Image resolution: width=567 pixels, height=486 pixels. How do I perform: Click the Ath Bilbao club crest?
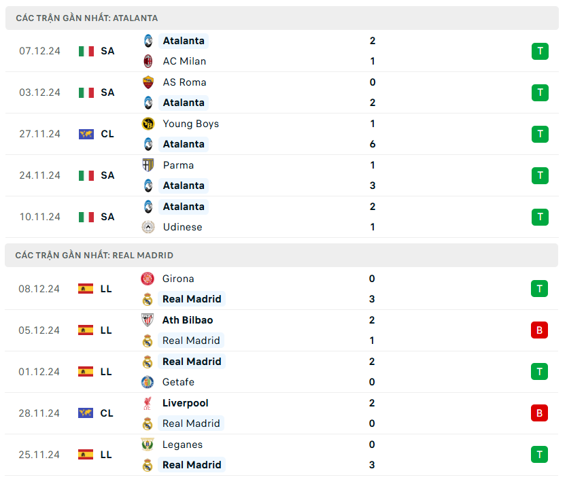click(148, 320)
